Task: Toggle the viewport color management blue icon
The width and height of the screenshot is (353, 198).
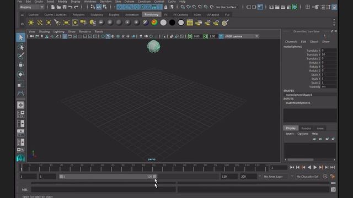Action: (221, 36)
